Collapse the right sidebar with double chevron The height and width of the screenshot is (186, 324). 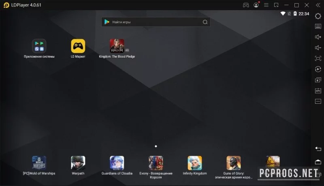[x=318, y=5]
